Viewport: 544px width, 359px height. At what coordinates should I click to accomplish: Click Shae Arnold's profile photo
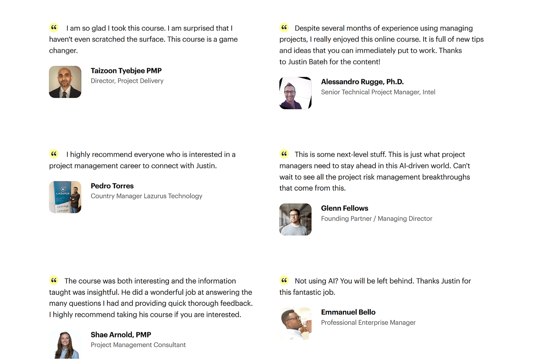65,345
